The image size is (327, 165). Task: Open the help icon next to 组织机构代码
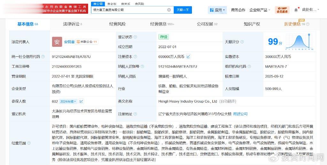[249, 66]
